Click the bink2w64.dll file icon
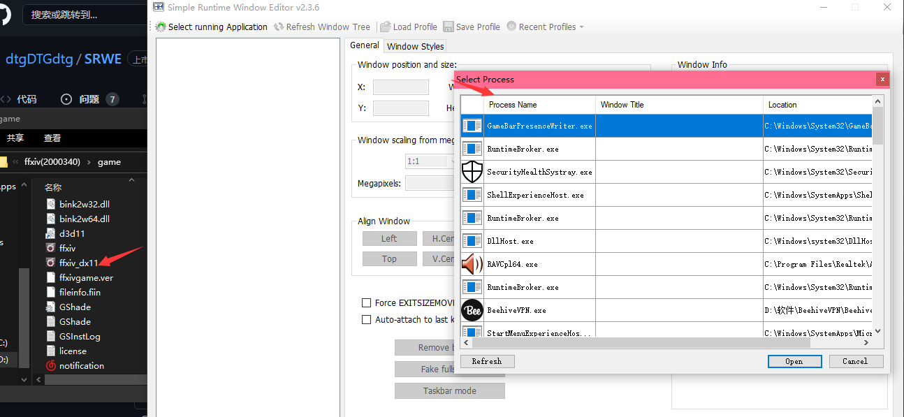904x417 pixels. tap(50, 219)
